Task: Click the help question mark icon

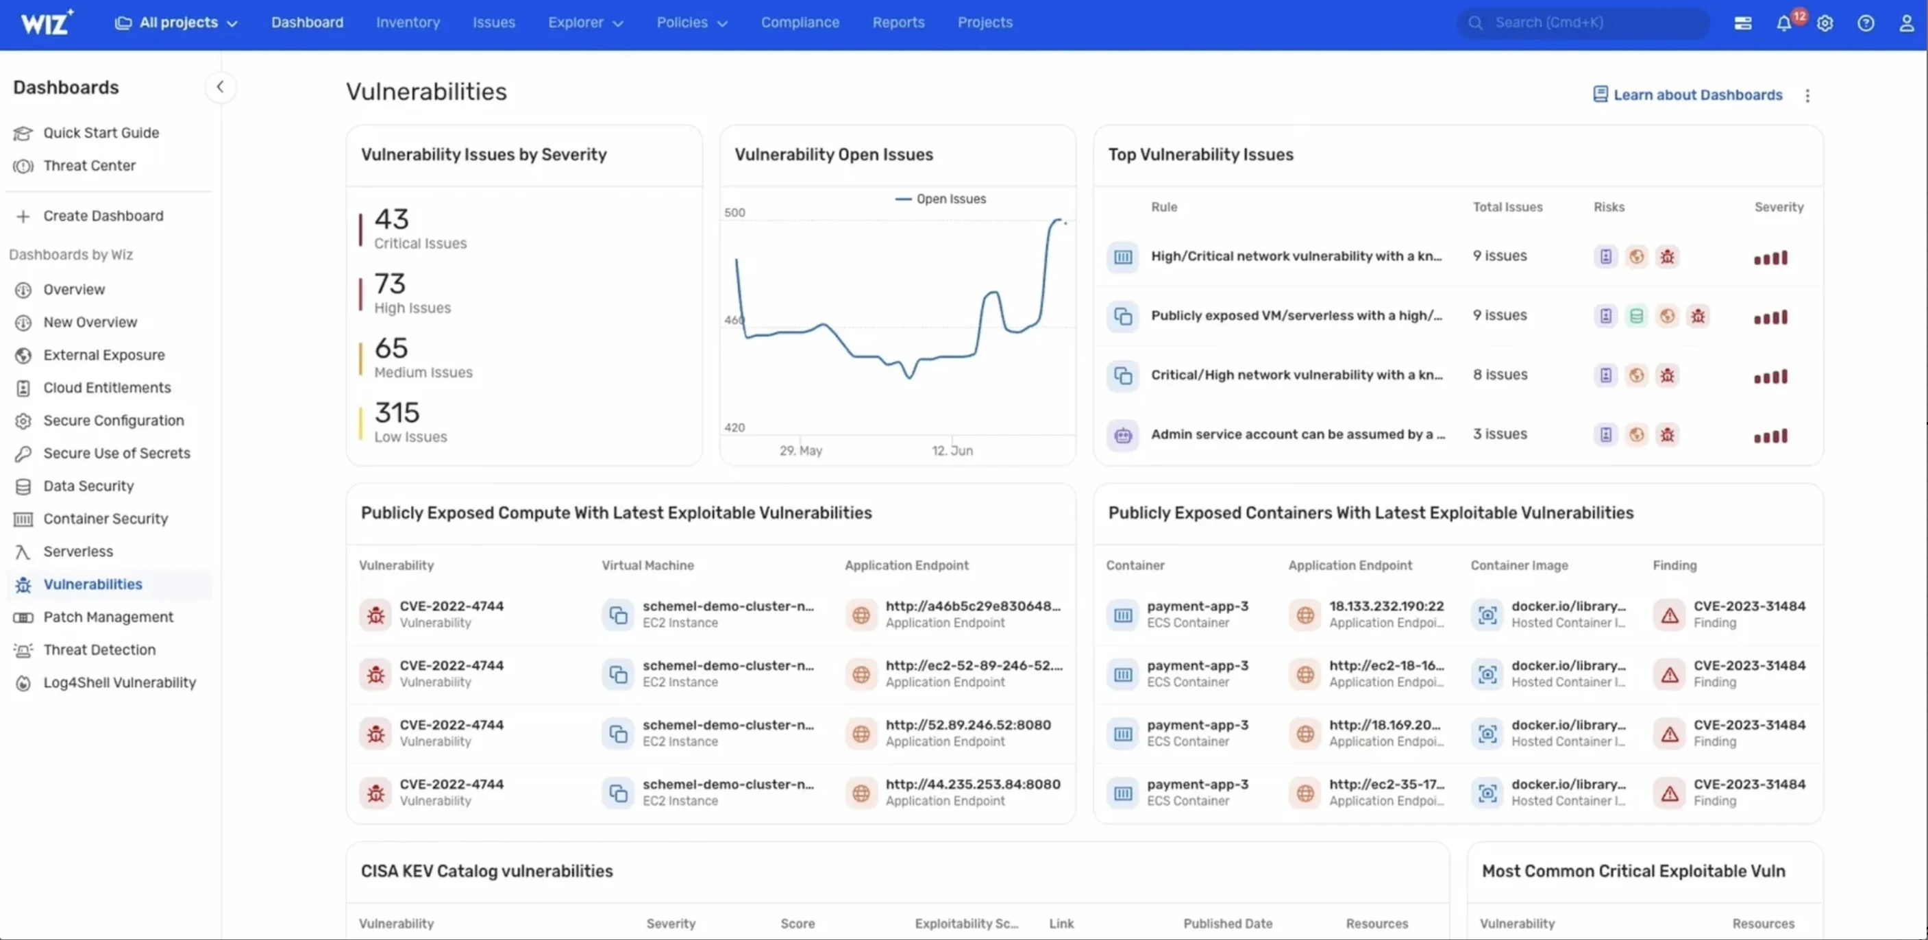Action: click(x=1866, y=23)
